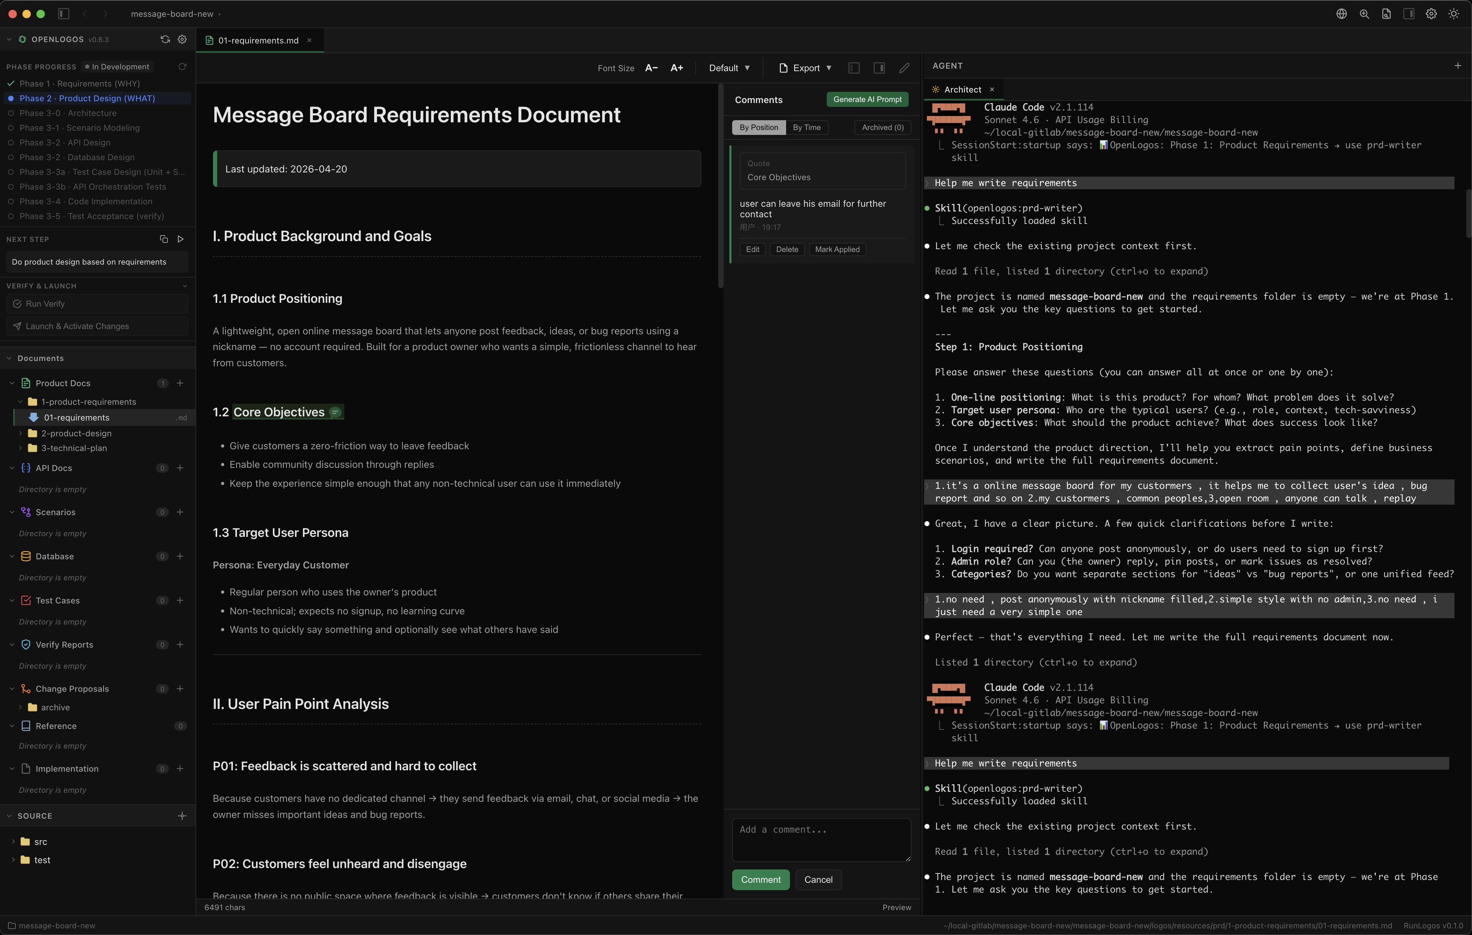Add a new Change Proposals item
This screenshot has height=935, width=1472.
180,689
